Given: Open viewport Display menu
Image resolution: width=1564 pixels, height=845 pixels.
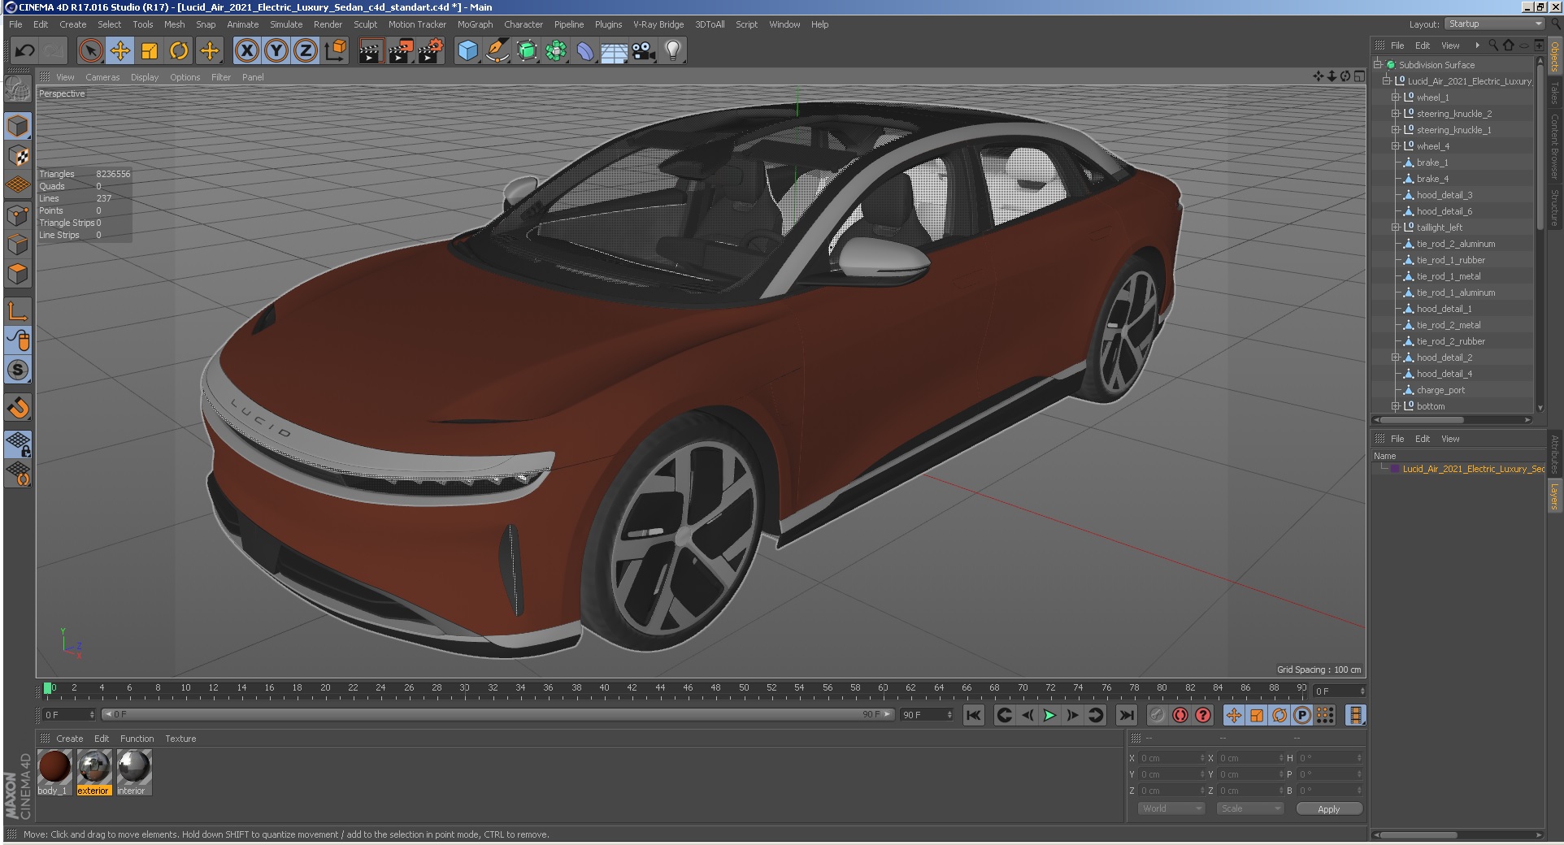Looking at the screenshot, I should point(145,77).
